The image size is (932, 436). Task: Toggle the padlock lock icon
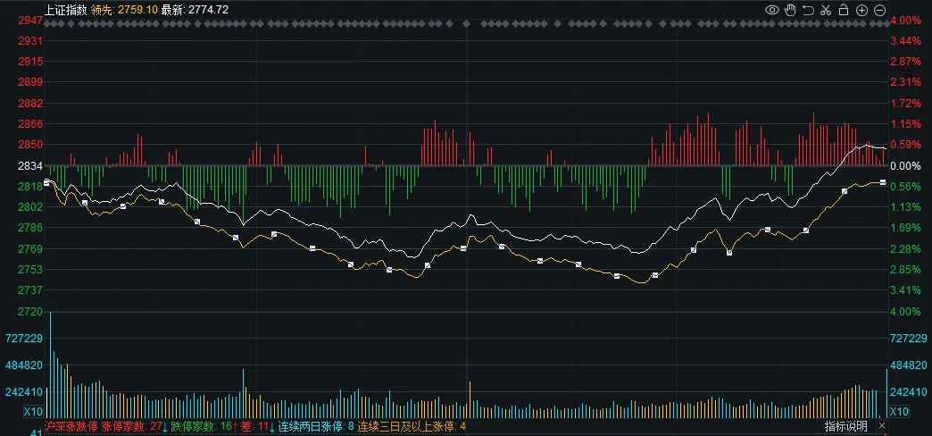click(x=844, y=10)
